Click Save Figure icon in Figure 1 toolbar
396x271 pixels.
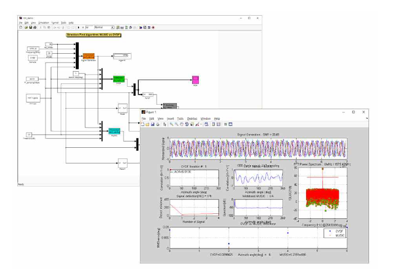pos(153,124)
